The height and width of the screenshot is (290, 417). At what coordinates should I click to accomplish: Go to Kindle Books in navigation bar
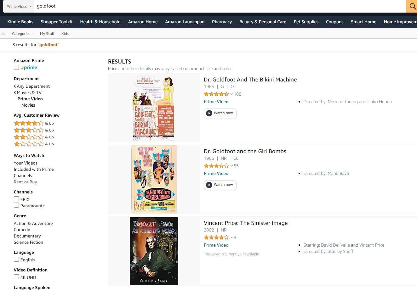click(20, 22)
